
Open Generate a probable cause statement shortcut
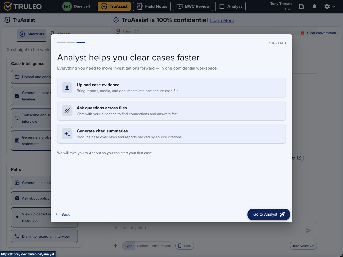coord(31,140)
